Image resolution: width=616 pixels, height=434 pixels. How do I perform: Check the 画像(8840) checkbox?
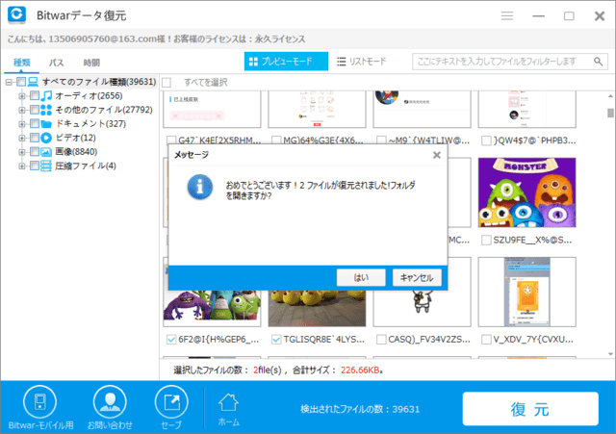point(35,152)
